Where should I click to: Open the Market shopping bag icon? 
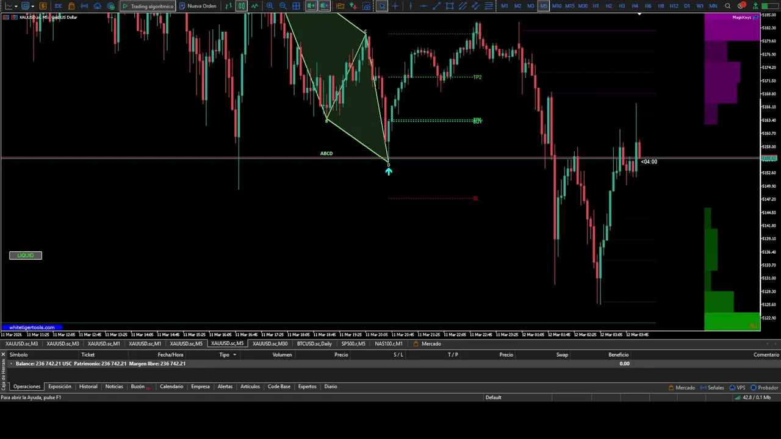[71, 6]
